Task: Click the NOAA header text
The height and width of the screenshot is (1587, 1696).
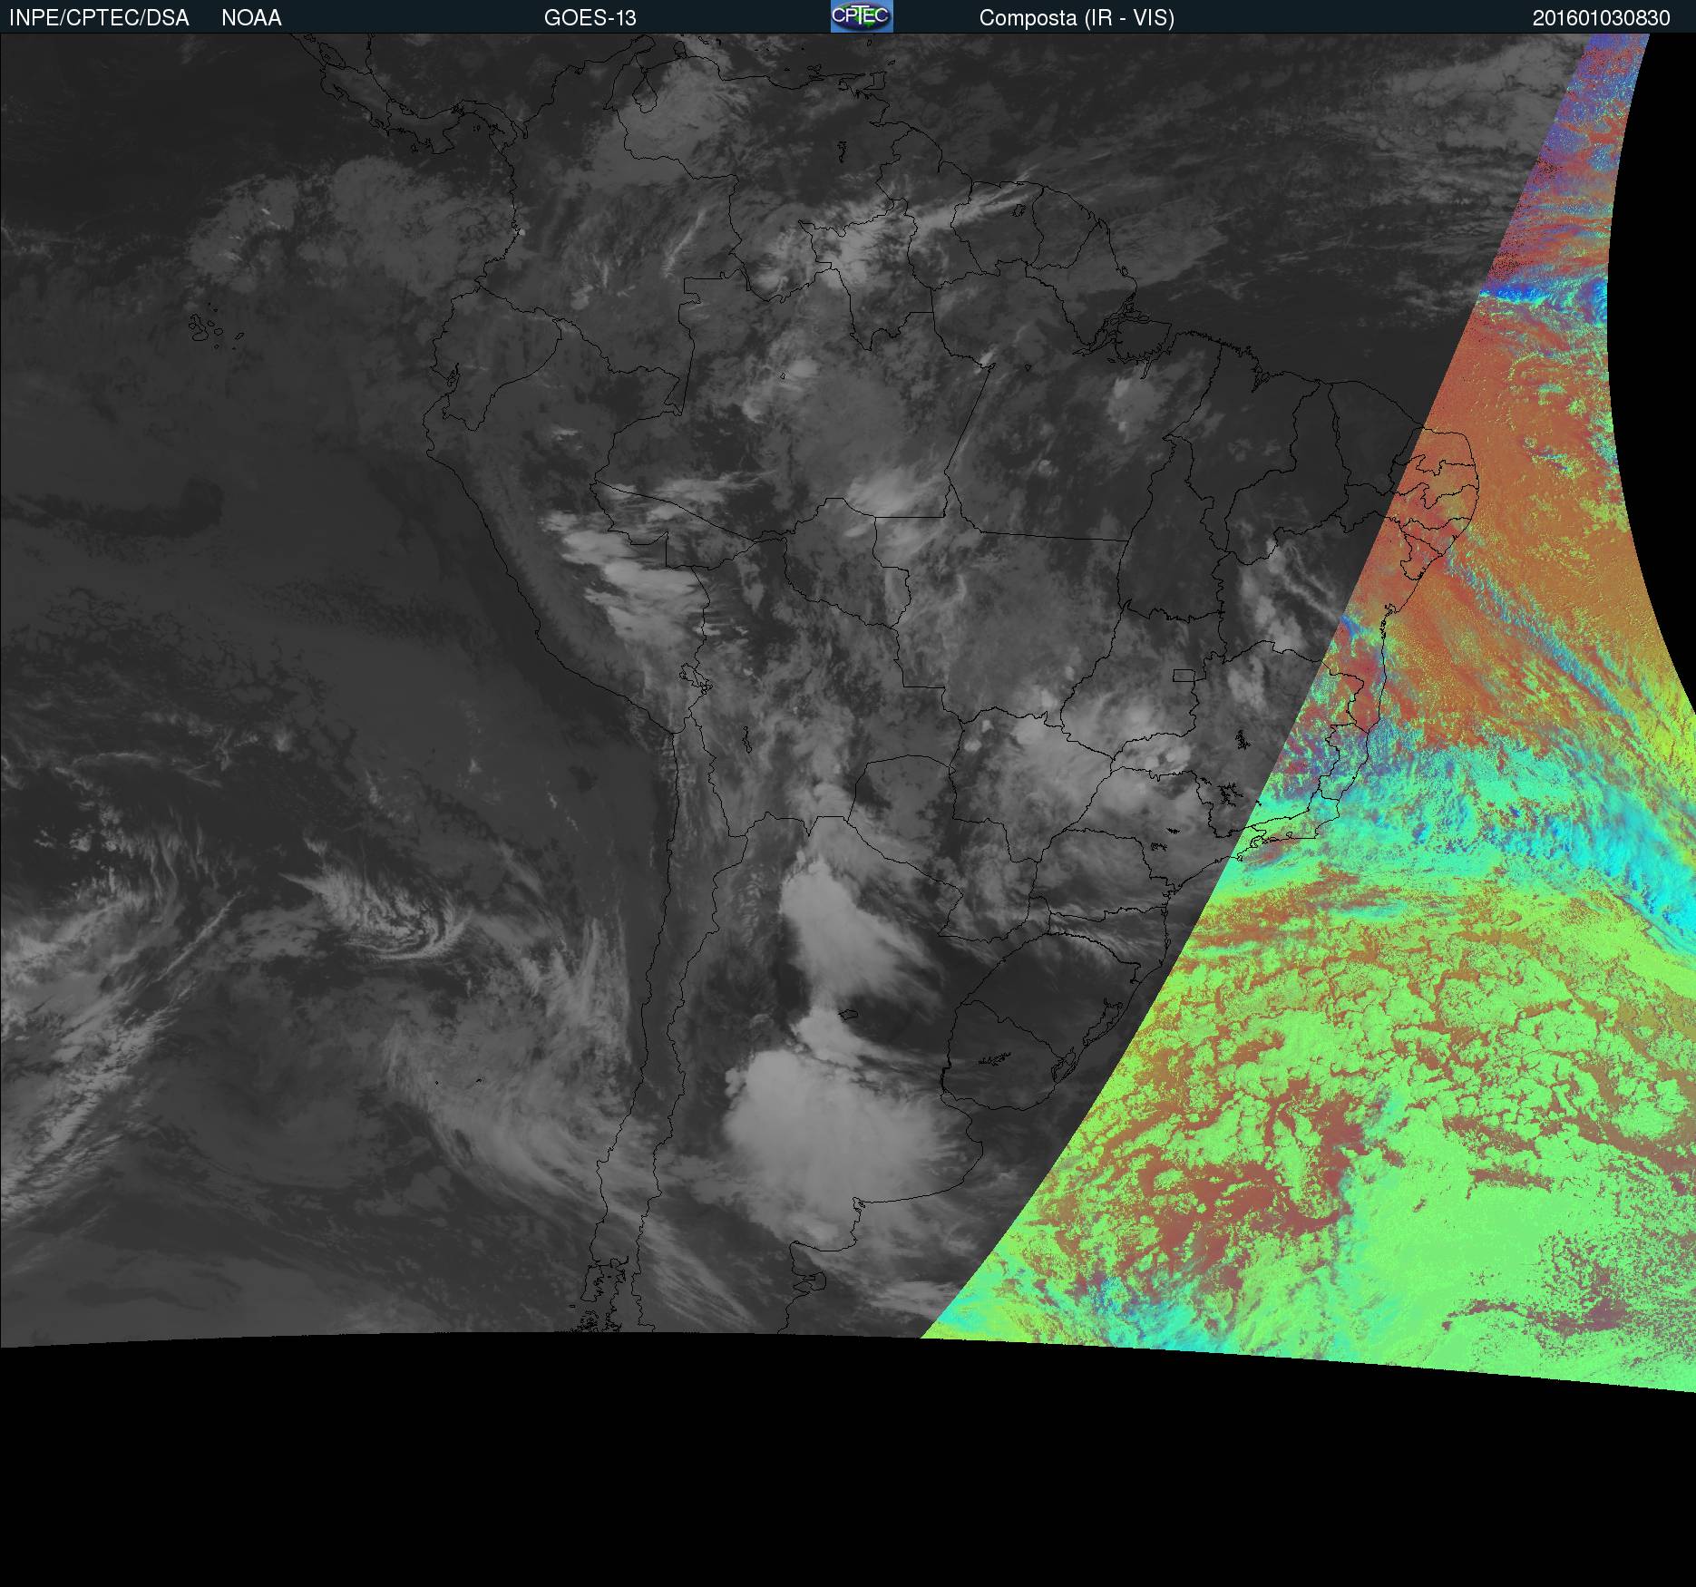Action: tap(251, 18)
